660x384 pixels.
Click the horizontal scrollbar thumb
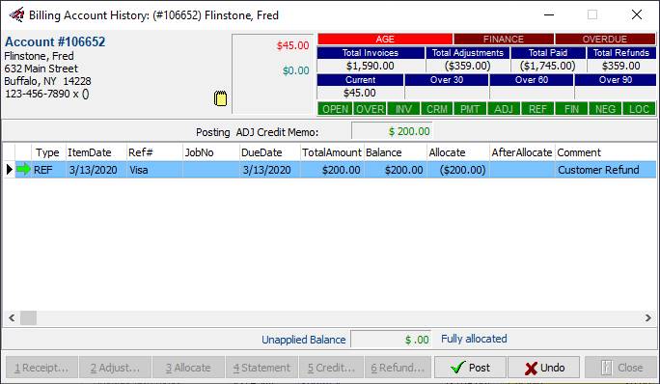(28, 317)
